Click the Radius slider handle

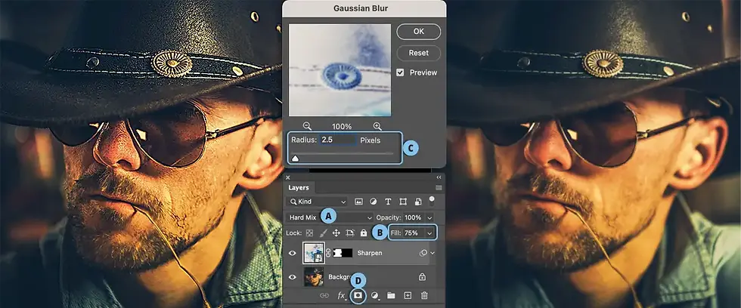(x=296, y=159)
